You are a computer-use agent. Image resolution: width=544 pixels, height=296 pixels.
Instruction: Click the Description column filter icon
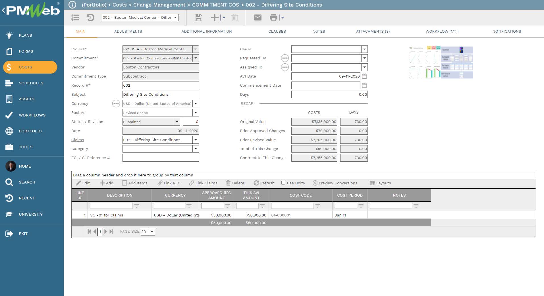[x=136, y=206]
